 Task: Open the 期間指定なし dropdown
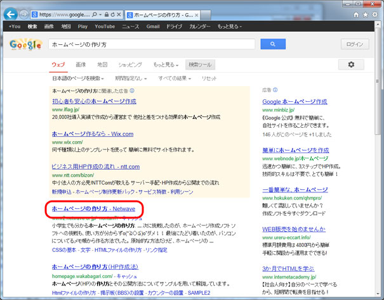131,78
